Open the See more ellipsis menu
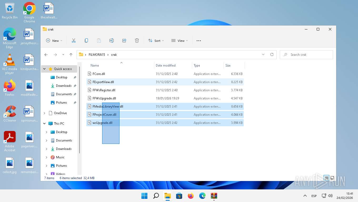The height and width of the screenshot is (202, 358). [199, 41]
